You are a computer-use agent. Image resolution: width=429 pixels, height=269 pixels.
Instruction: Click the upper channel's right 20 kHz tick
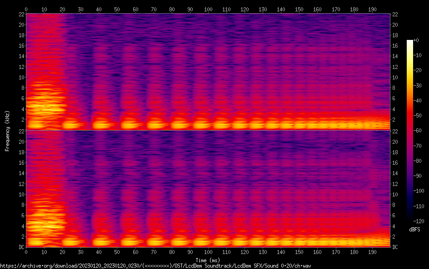pos(395,24)
